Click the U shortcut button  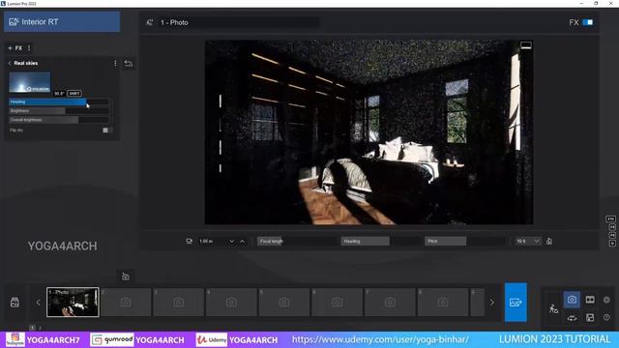coord(612,244)
